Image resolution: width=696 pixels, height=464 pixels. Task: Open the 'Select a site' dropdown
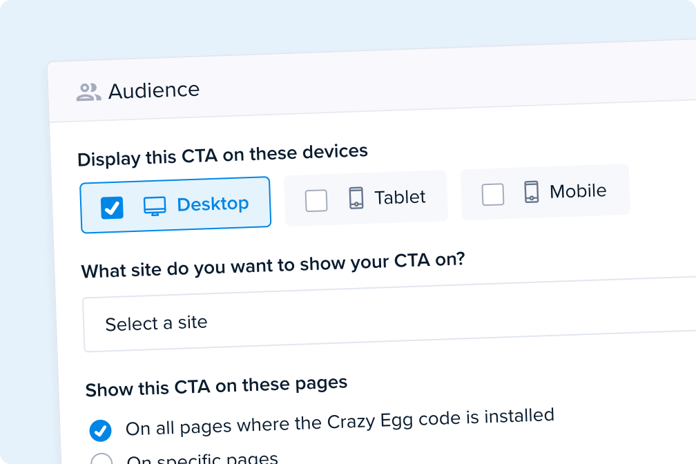click(x=389, y=314)
